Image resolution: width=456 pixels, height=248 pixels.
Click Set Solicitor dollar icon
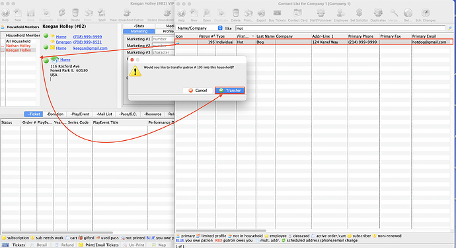pyautogui.click(x=359, y=13)
